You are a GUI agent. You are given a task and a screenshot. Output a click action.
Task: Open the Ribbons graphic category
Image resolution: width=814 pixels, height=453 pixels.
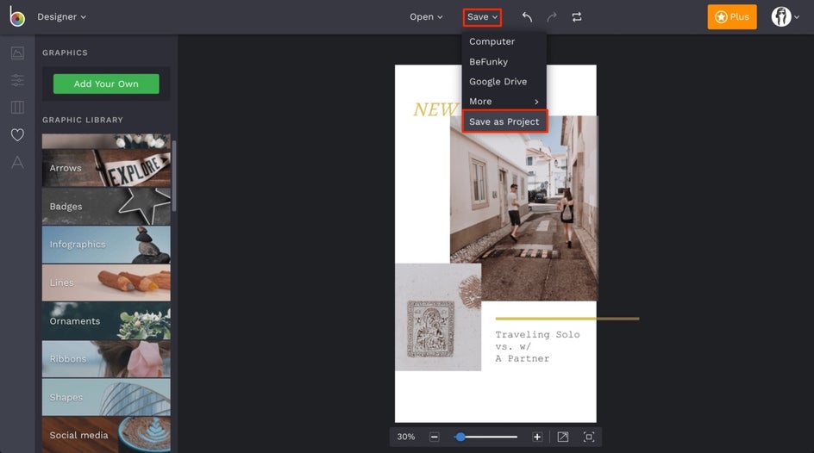pos(106,358)
